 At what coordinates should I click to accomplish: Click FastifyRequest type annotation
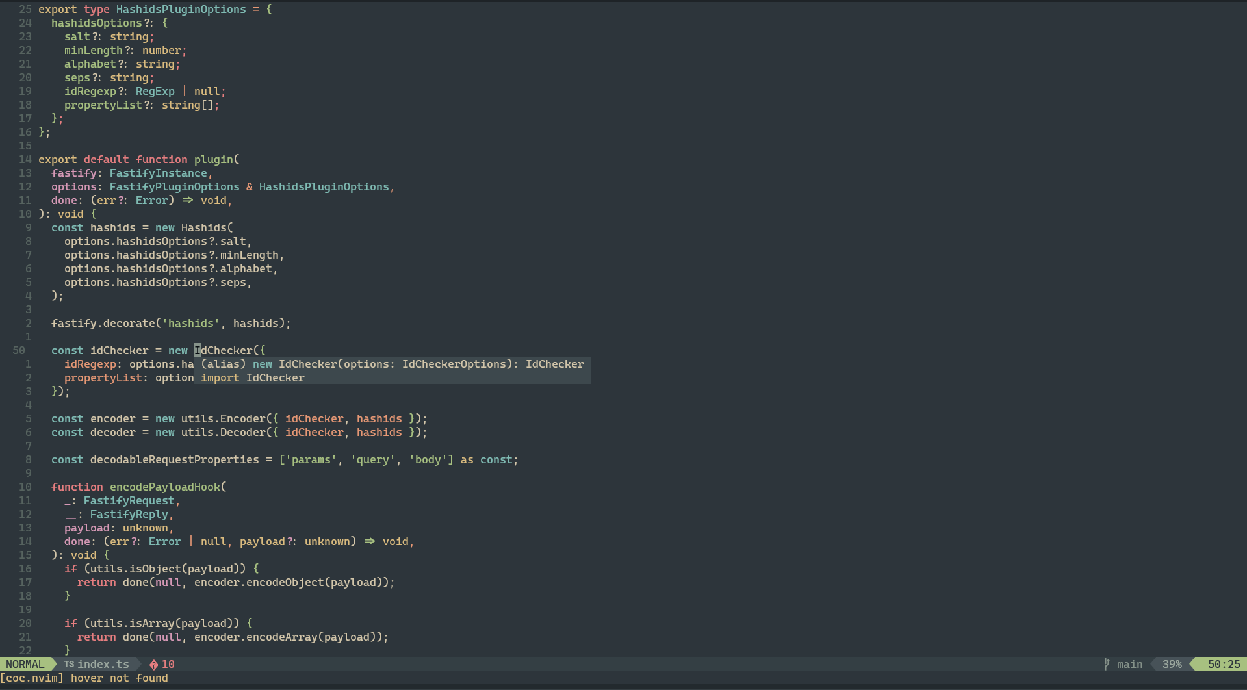click(129, 500)
